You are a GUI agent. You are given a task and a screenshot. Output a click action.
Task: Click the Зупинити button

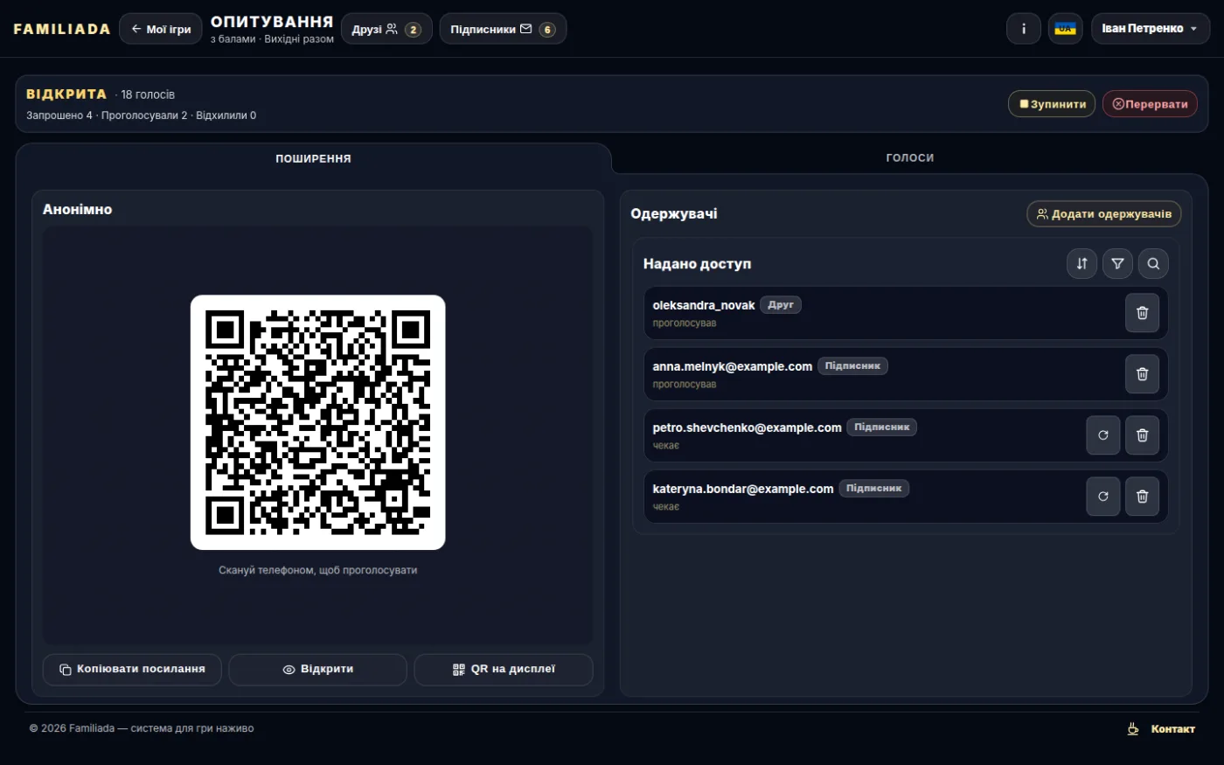[x=1052, y=104]
